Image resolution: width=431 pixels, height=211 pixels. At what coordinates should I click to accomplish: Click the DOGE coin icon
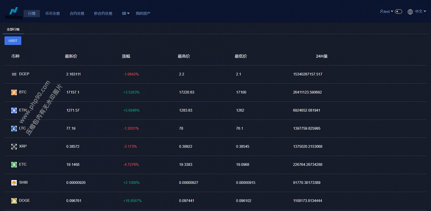tap(14, 201)
